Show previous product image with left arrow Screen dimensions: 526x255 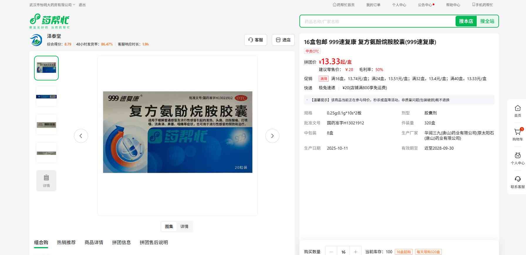81,136
